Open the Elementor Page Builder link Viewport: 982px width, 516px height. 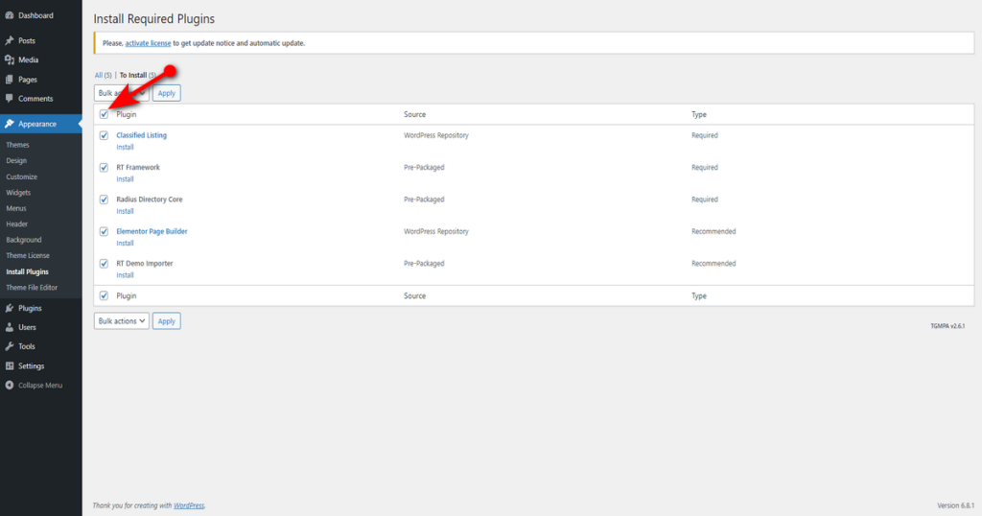point(152,231)
